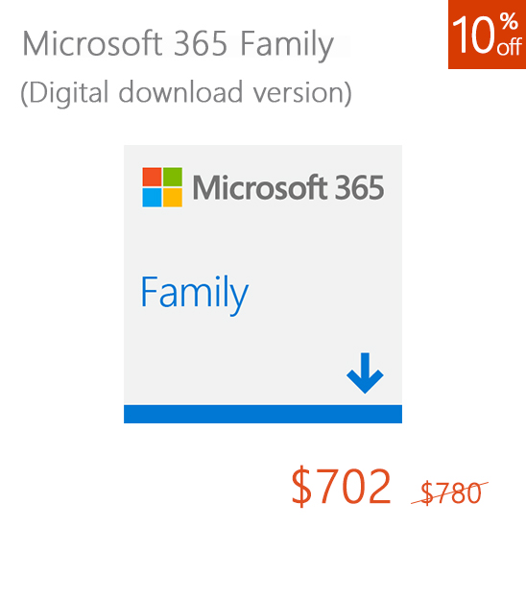Click the Digital download version subtitle

pyautogui.click(x=186, y=93)
